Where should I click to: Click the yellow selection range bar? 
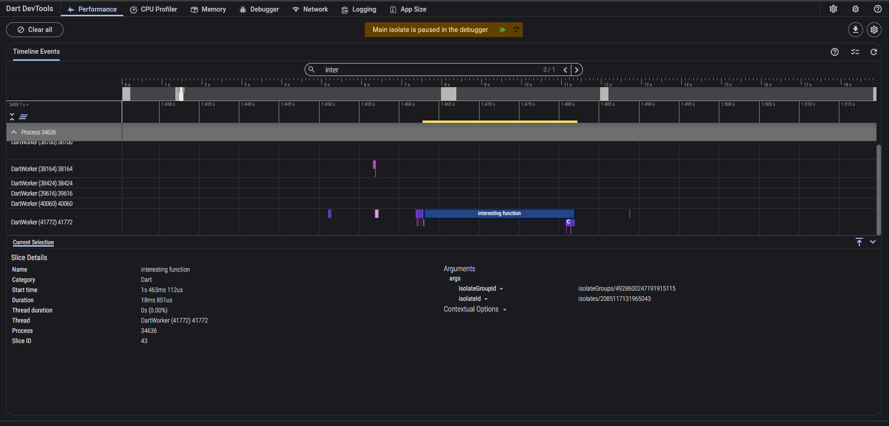(500, 121)
